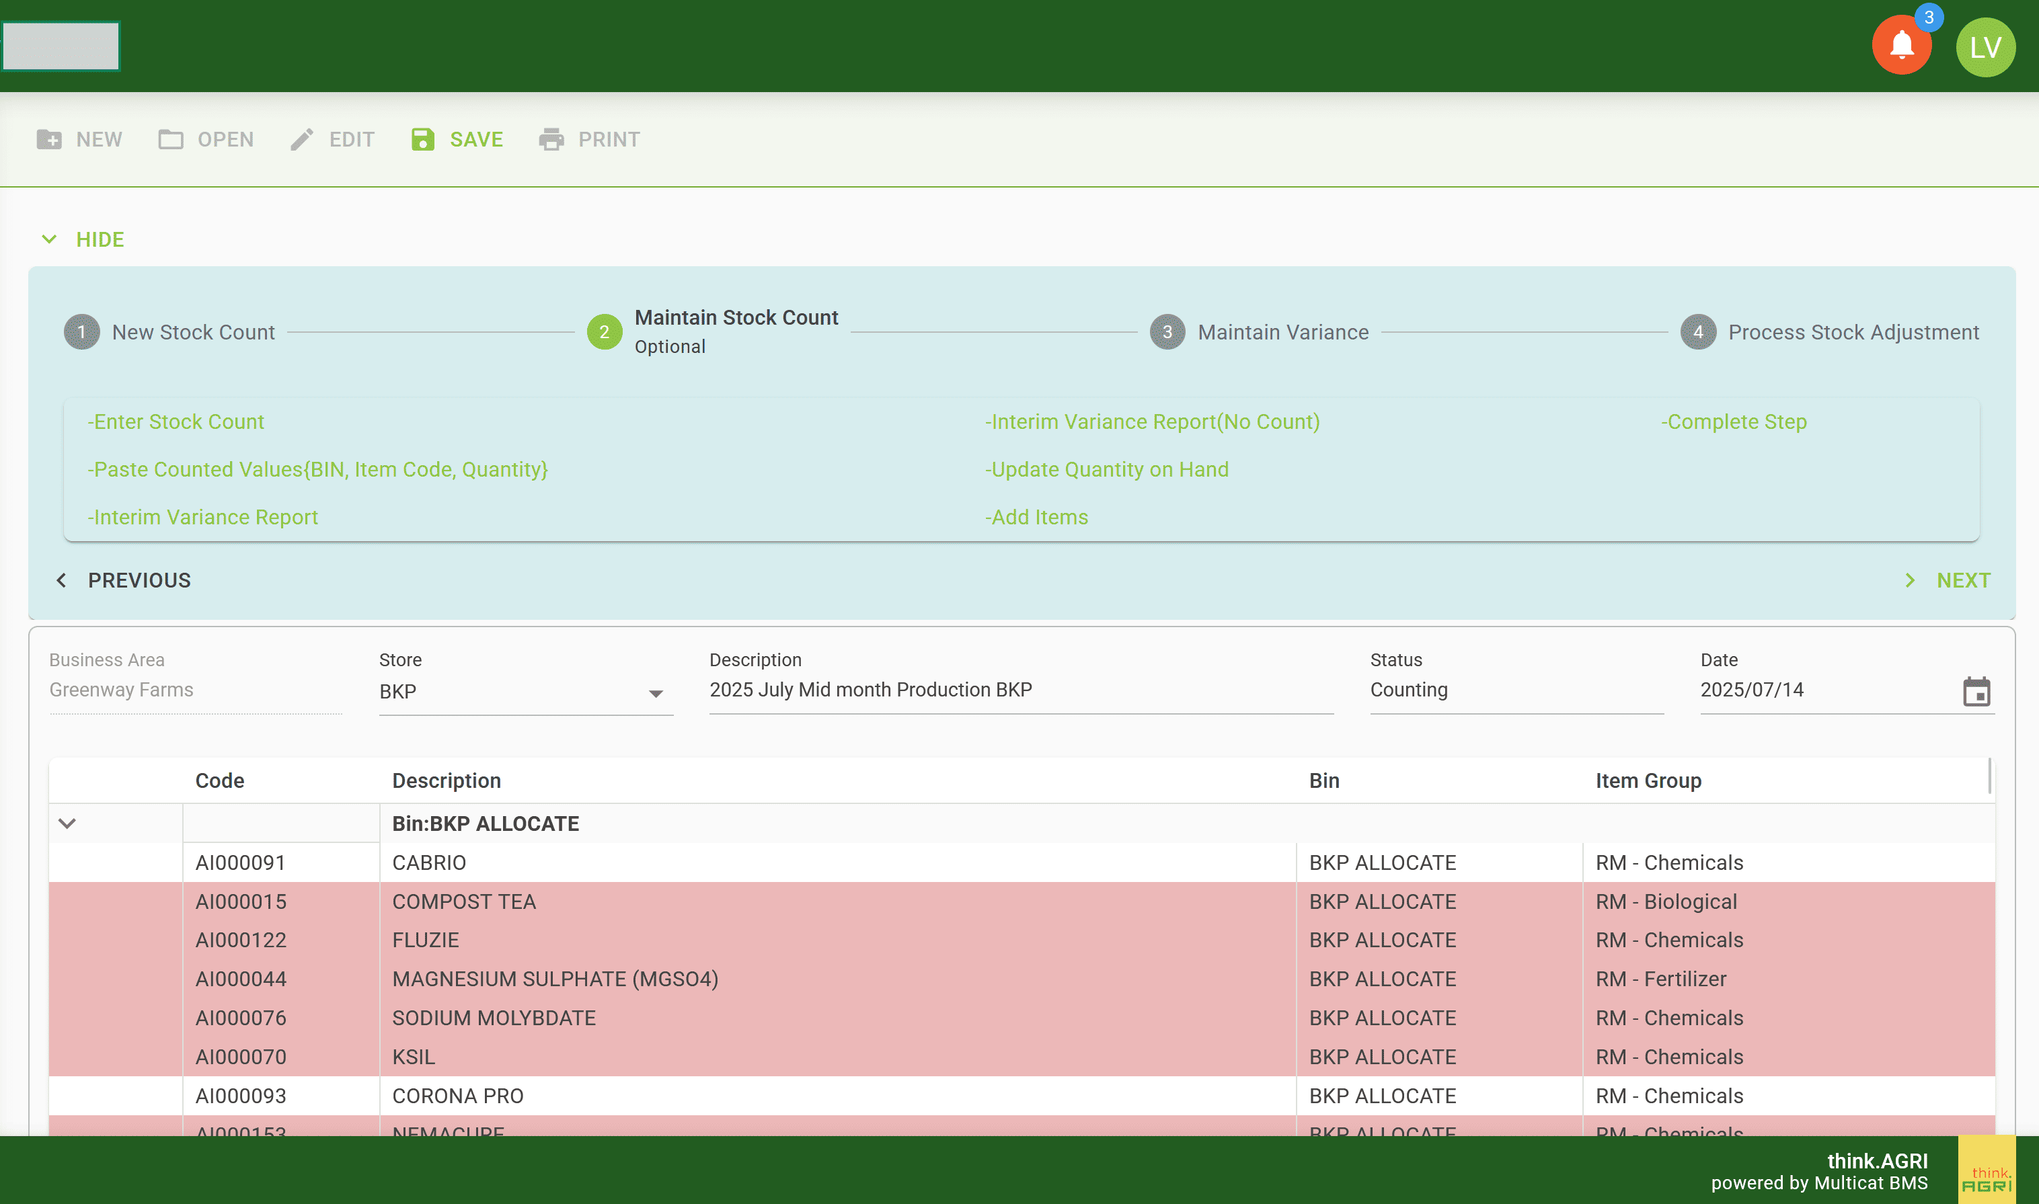Click the New document icon
The width and height of the screenshot is (2039, 1204).
pos(50,140)
